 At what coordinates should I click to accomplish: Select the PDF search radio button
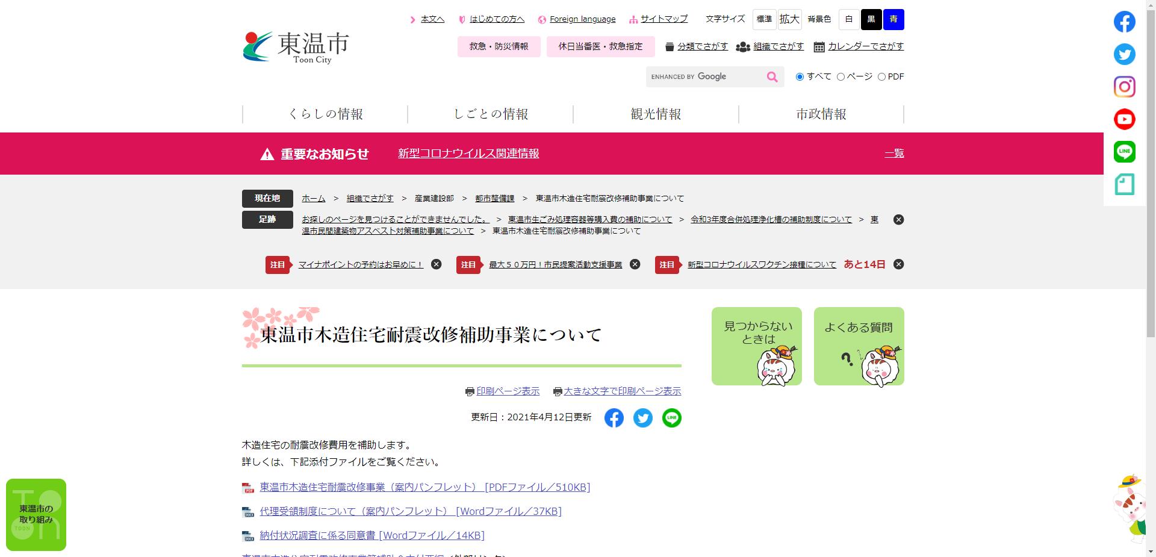(882, 76)
